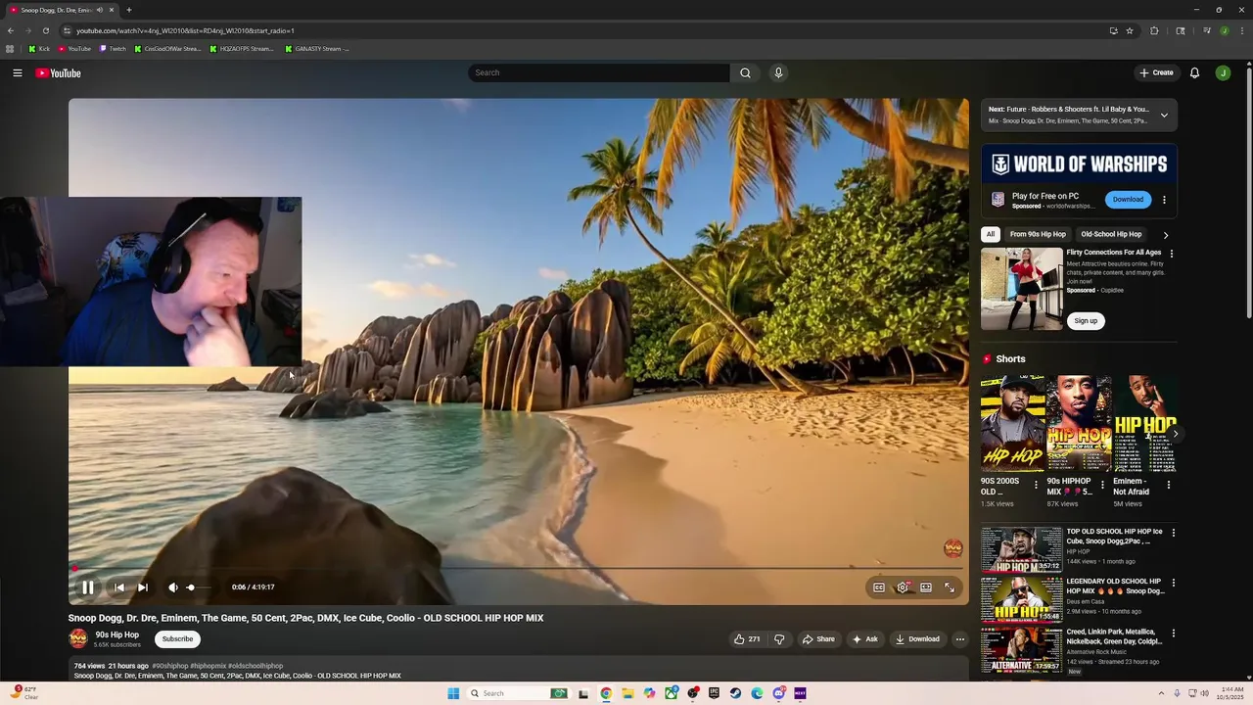Download the video via the Download button below the player

click(x=917, y=639)
